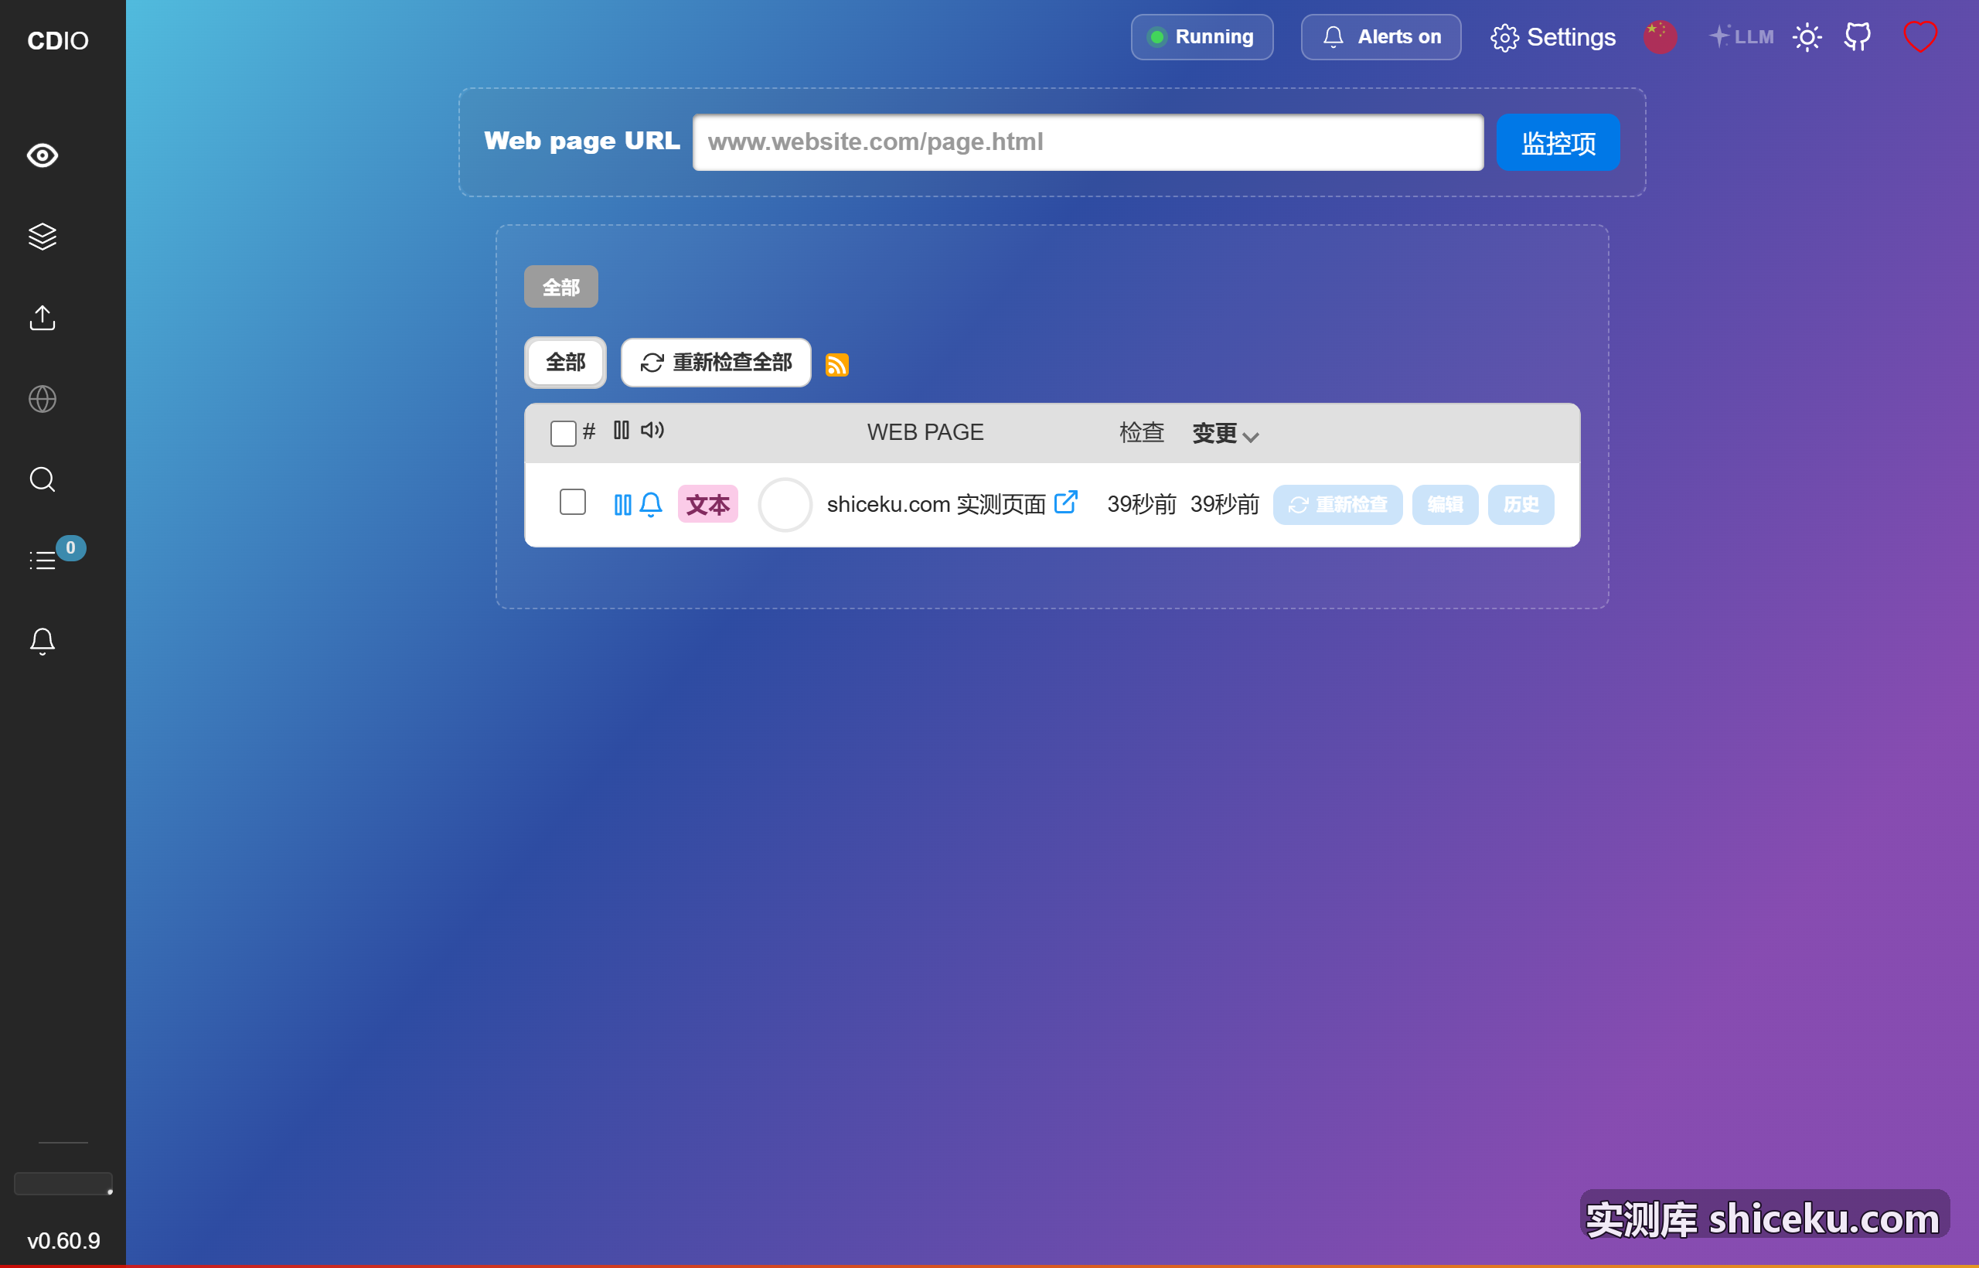
Task: Tick the shiceku.com row checkbox
Action: (572, 503)
